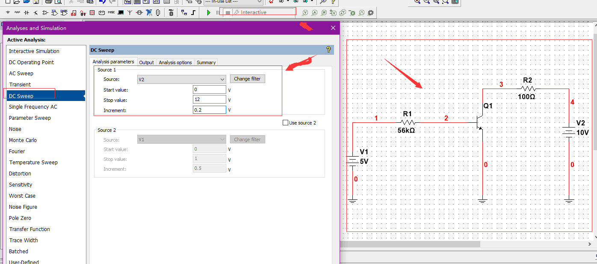Image resolution: width=597 pixels, height=264 pixels.
Task: Open Interactive analysis selector in toolbar
Action: click(264, 12)
